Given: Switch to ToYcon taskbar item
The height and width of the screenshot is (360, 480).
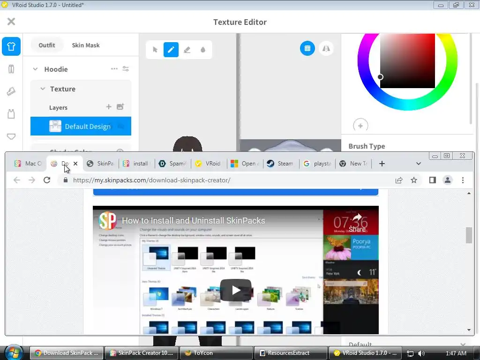Looking at the screenshot, I should click(217, 353).
